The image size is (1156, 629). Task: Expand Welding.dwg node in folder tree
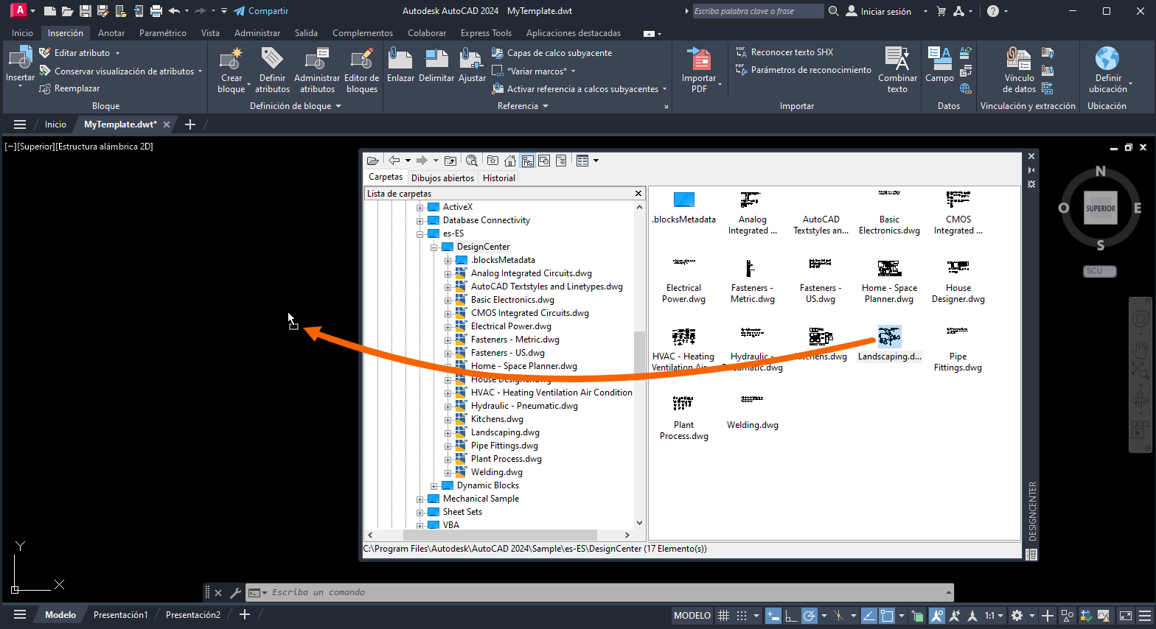(448, 473)
